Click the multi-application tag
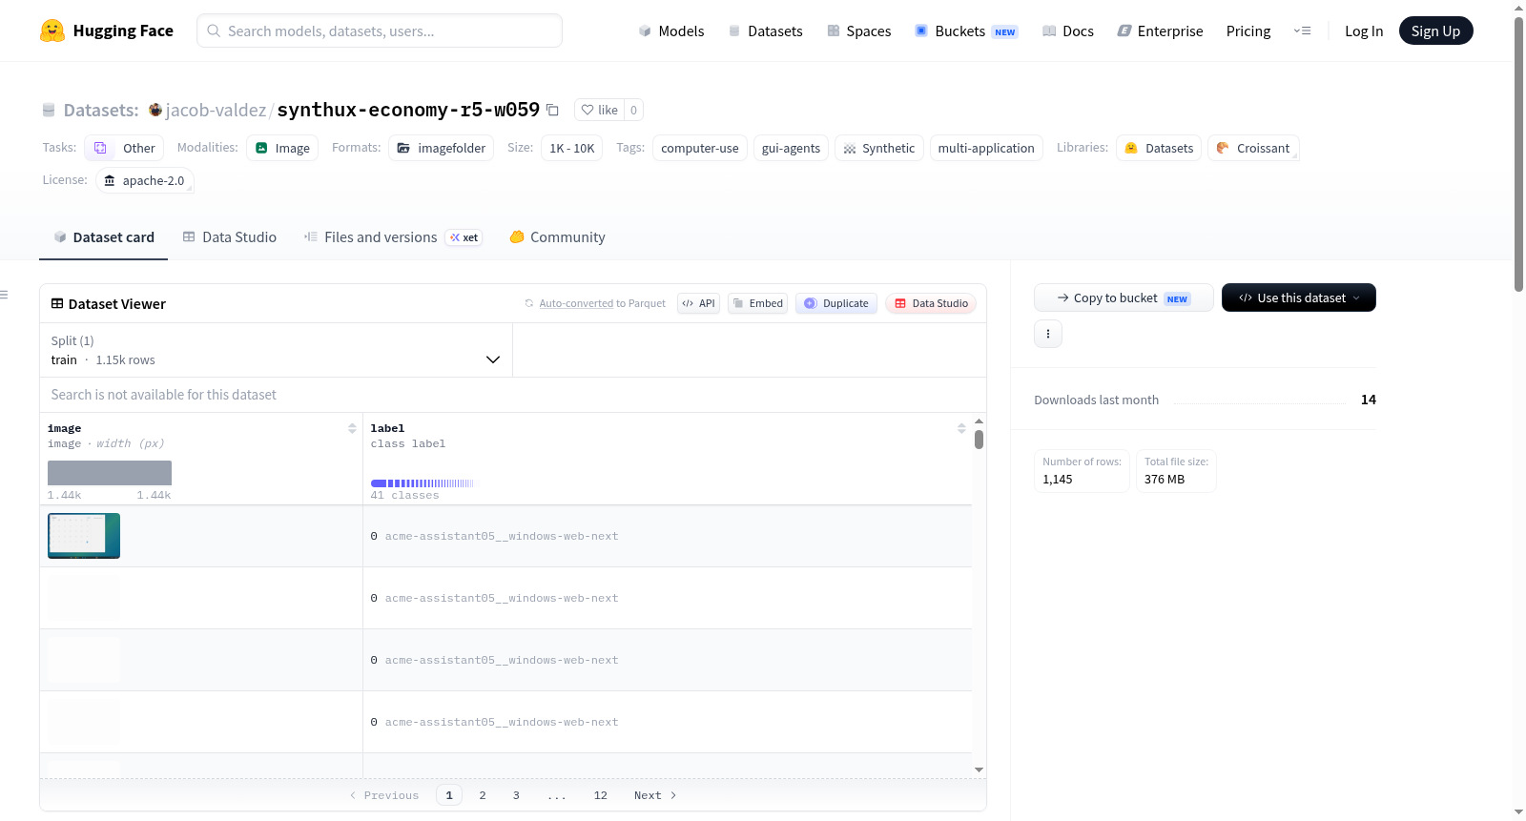Screen dimensions: 1526x821 986,148
